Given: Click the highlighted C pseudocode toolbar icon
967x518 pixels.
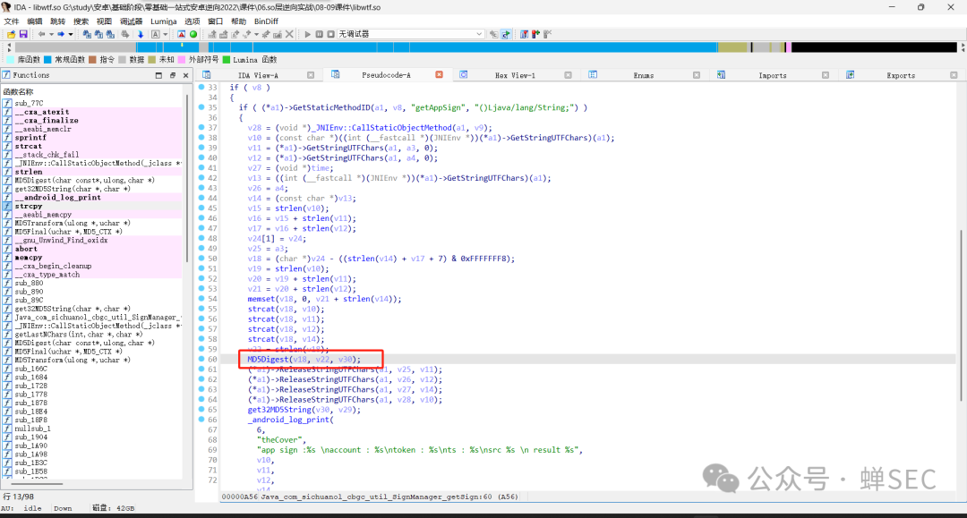Looking at the screenshot, I should tap(506, 34).
